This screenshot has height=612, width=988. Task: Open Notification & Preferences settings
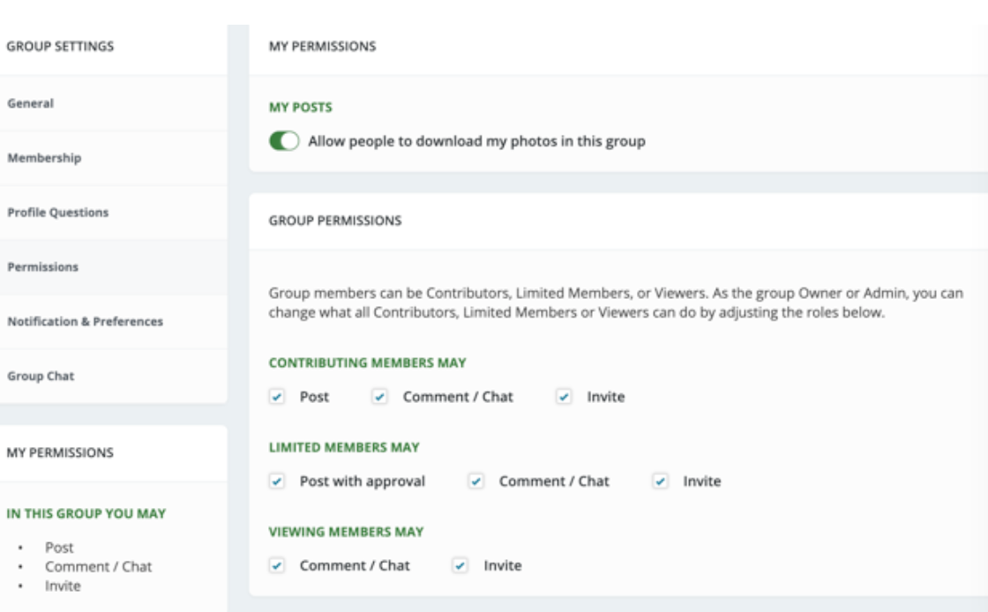114,321
